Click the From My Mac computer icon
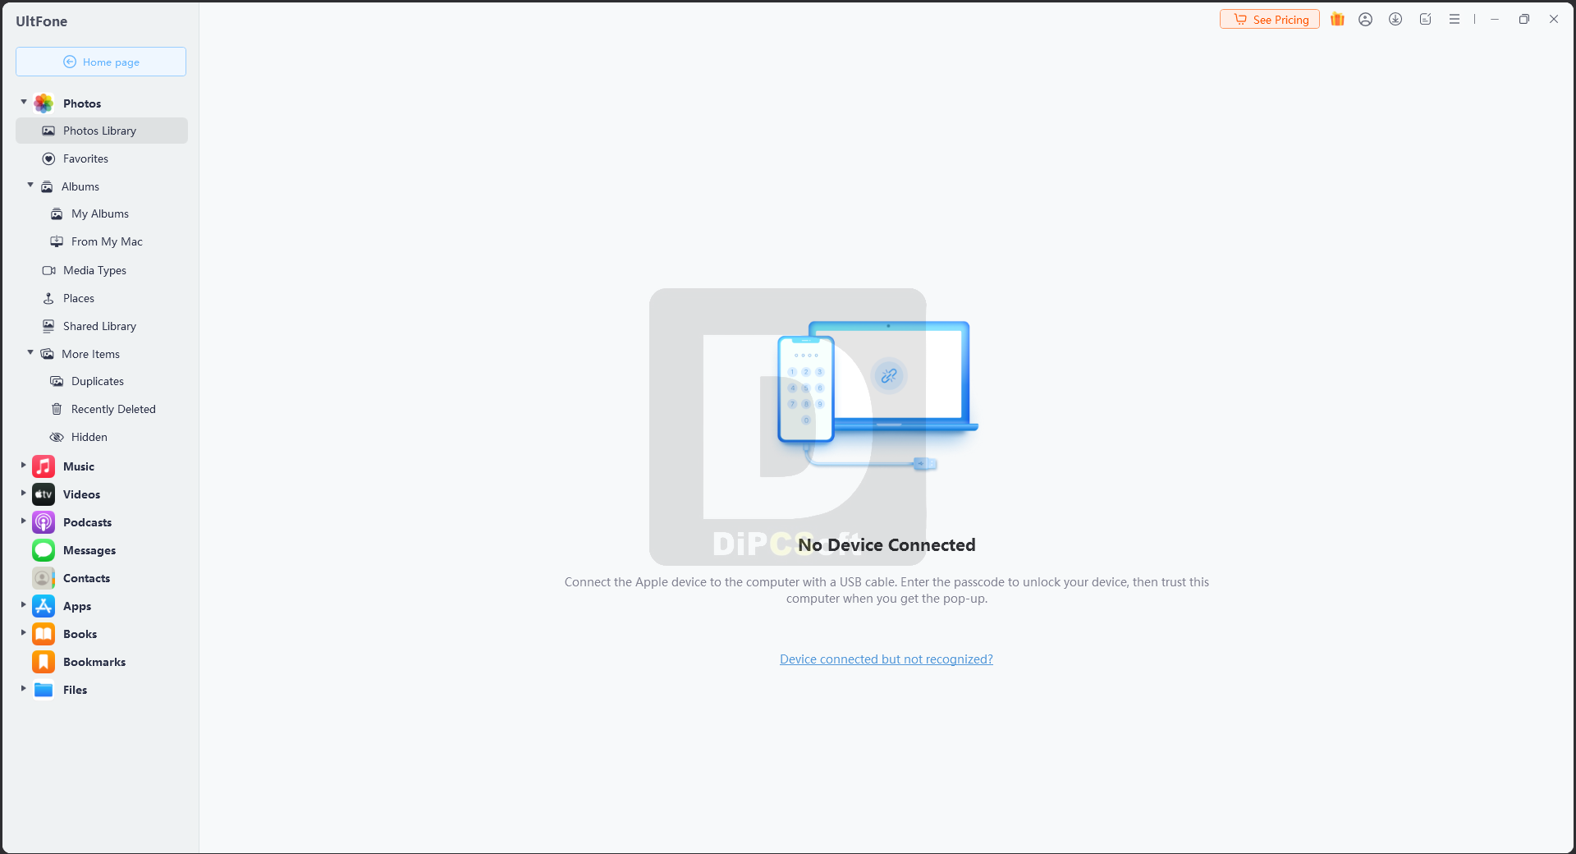Viewport: 1576px width, 854px height. tap(57, 241)
